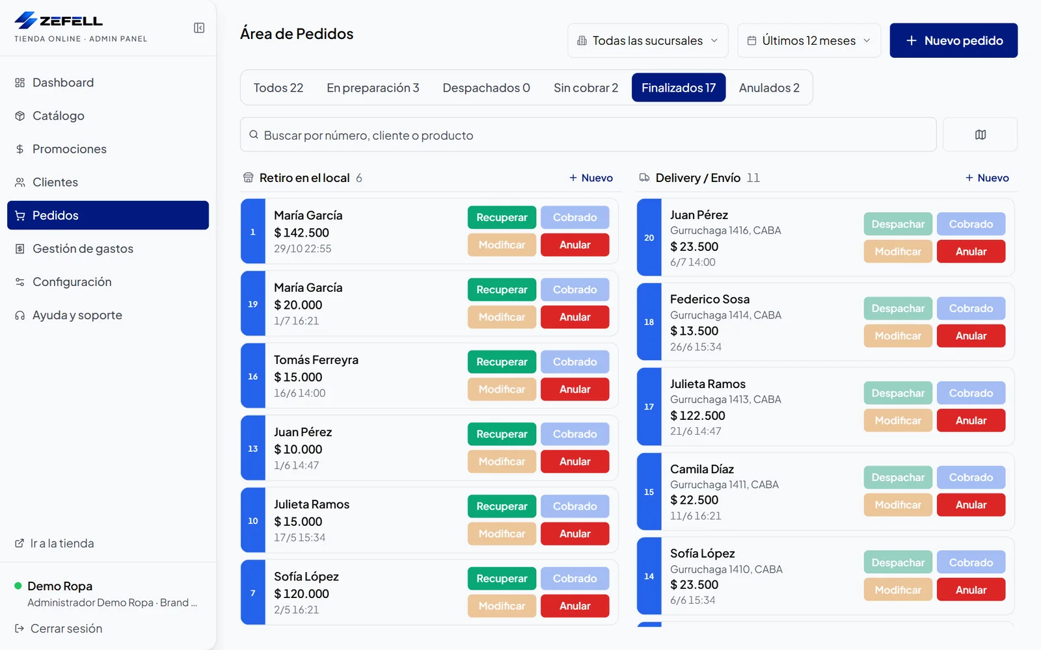Click the Pedidos cart icon
Image resolution: width=1041 pixels, height=650 pixels.
coord(20,215)
